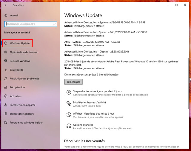Open the Activation page

point(16,96)
